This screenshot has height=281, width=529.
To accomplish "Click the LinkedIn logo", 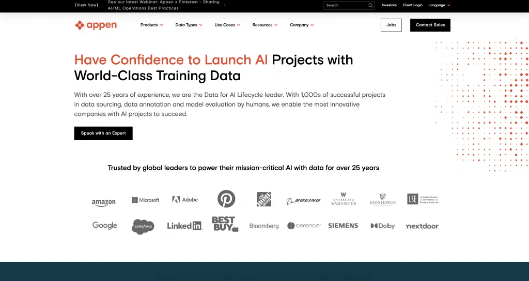I will pos(184,226).
